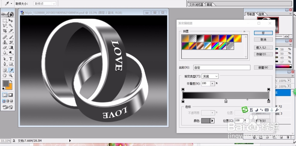Image resolution: width=296 pixels, height=146 pixels.
Task: Select the Notes tool
Action: tap(5, 70)
